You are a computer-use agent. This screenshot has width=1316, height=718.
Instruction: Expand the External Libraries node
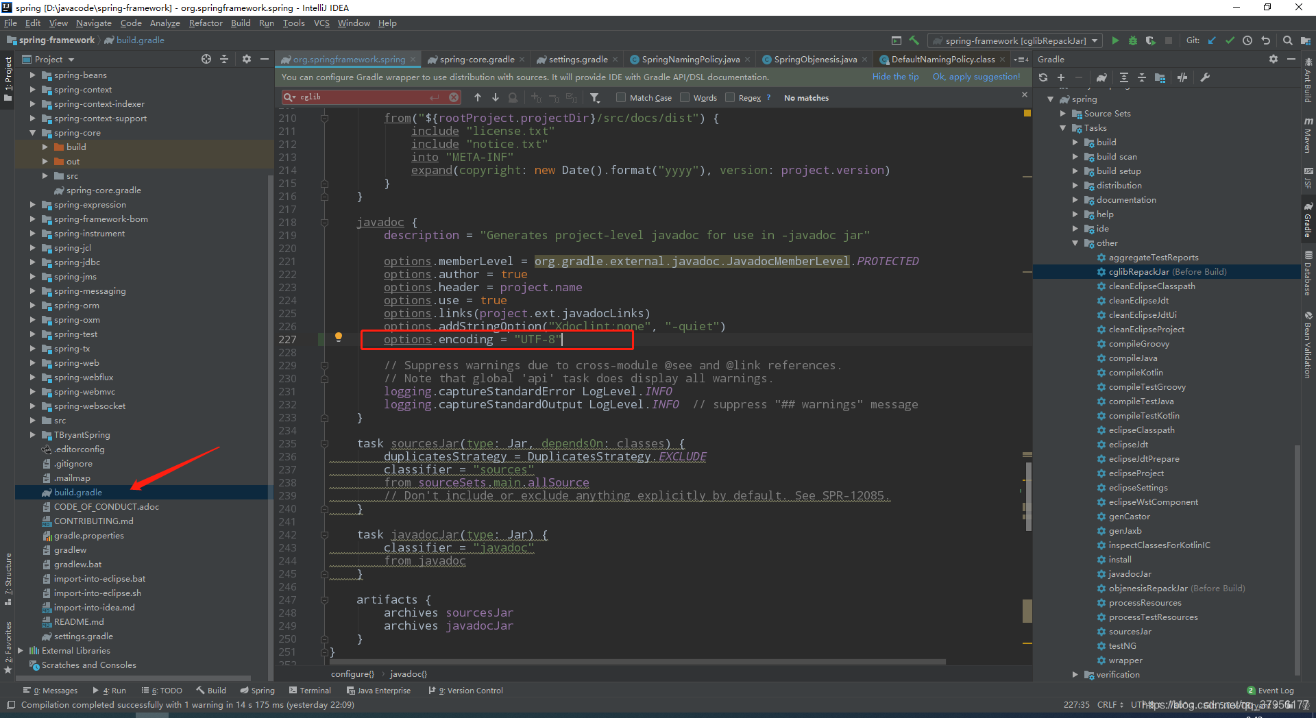pyautogui.click(x=20, y=651)
